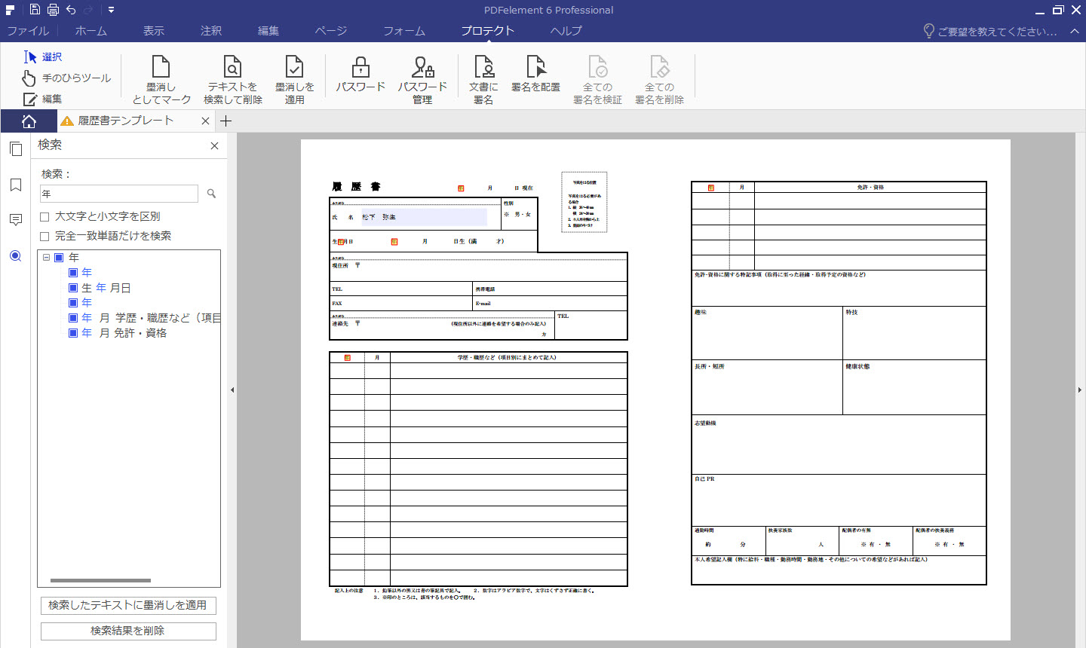This screenshot has width=1086, height=648.
Task: Open the page thumbnails side panel
Action: [16, 148]
